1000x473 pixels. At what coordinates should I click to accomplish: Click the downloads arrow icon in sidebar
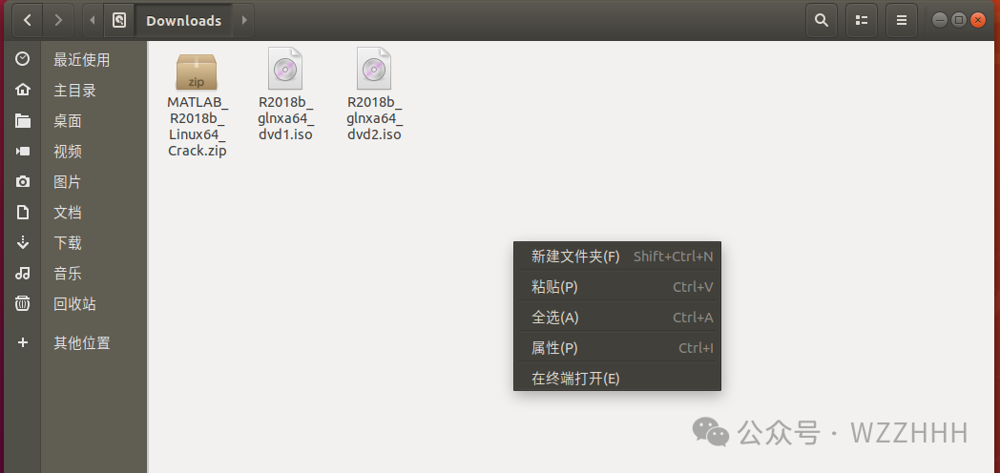22,242
